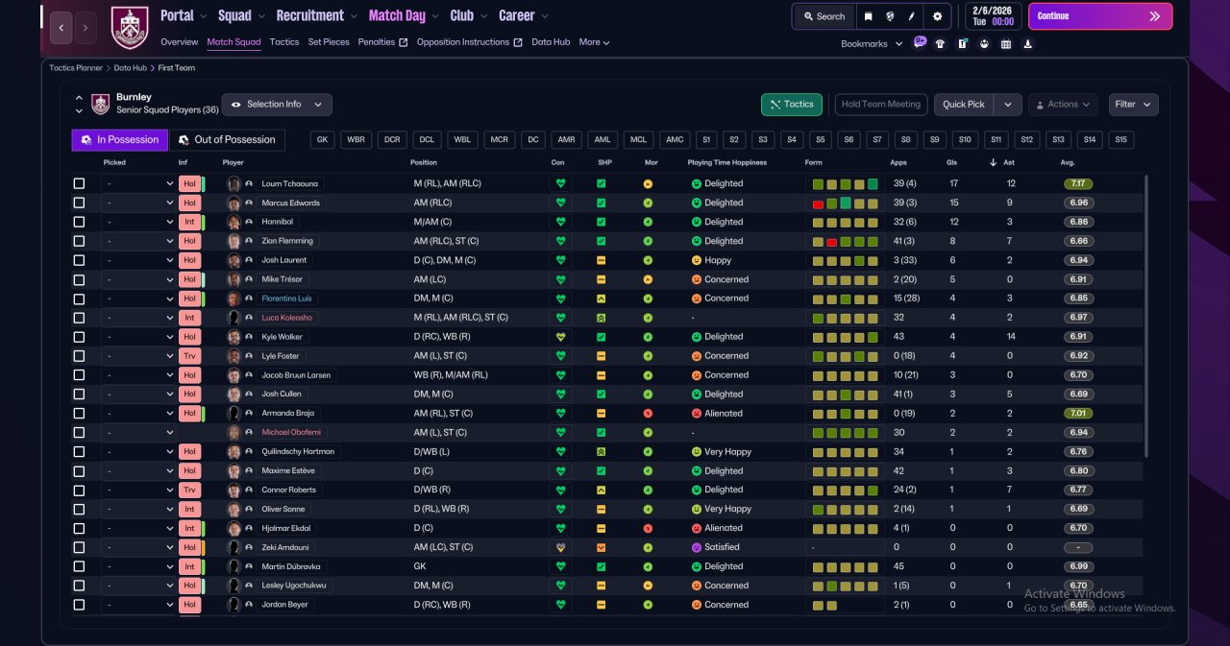Click Jordan Beyer's form color squares
The image size is (1230, 646).
(x=824, y=605)
